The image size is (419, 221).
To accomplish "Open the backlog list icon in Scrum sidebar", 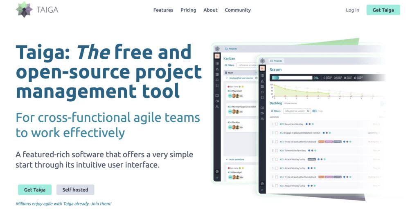I will 262,76.
